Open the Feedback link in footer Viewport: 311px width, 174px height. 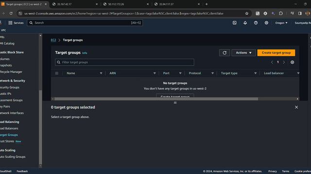coord(22,171)
